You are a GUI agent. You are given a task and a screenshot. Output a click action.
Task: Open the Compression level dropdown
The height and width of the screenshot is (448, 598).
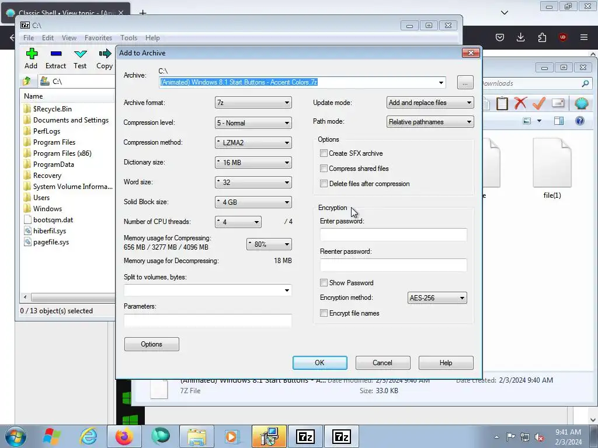[x=253, y=123]
